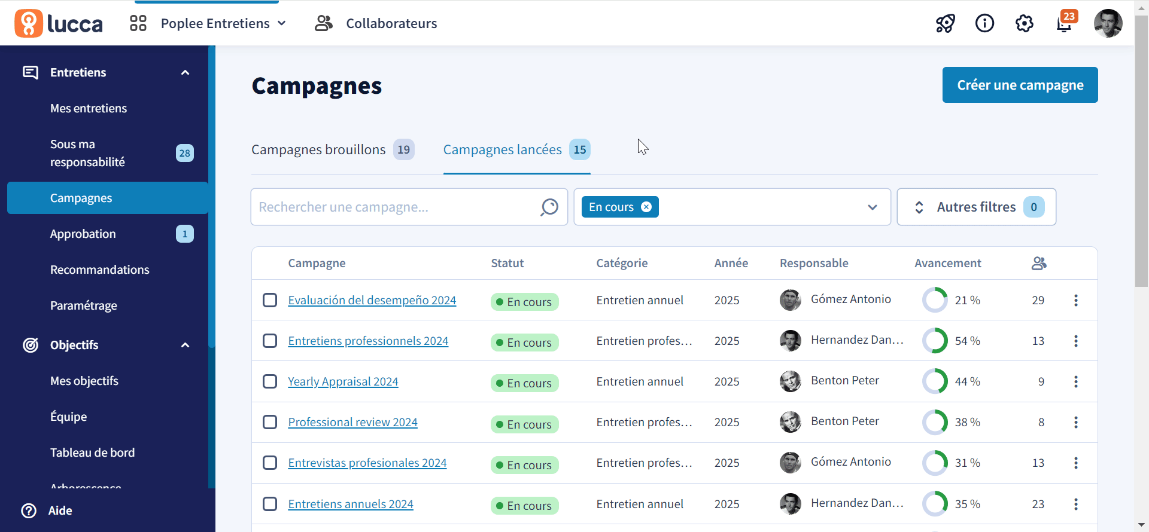Open Professional review 2024 campaign link
The width and height of the screenshot is (1149, 532).
[352, 422]
